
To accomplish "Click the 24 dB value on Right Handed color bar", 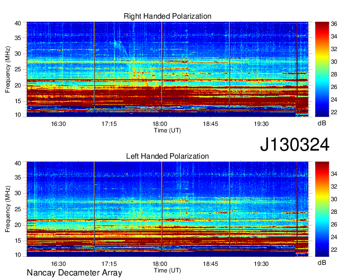I will click(x=334, y=100).
